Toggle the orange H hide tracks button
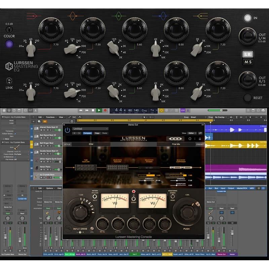Image resolution: width=269 pixels, height=269 pixels. [45, 121]
